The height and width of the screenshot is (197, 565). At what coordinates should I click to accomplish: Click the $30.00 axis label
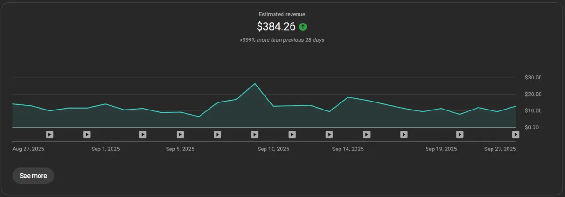click(x=533, y=78)
